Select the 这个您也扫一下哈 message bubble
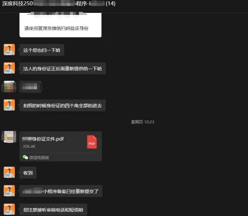 pos(42,50)
